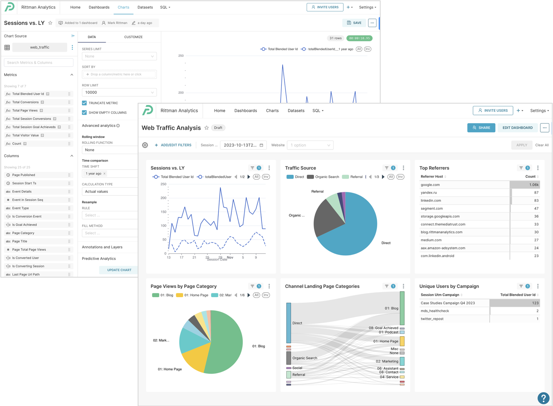Remove the '1 year ago' time shift

point(104,174)
